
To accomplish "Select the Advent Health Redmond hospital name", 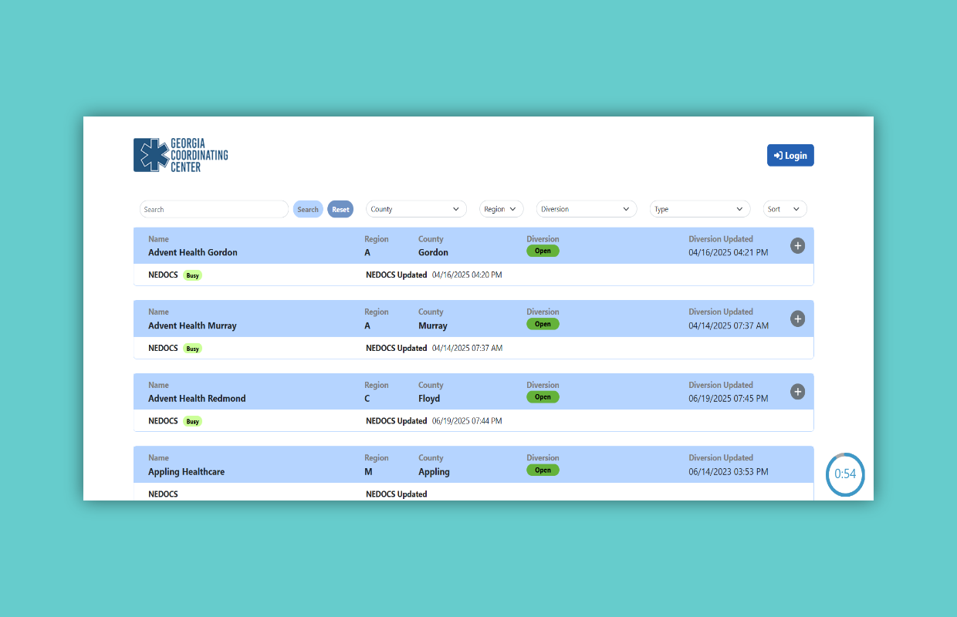I will tap(197, 399).
